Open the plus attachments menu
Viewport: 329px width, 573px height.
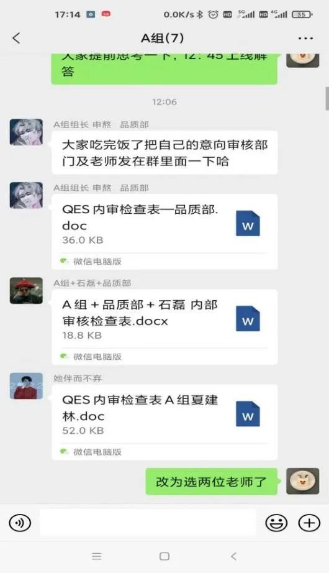coord(309,523)
